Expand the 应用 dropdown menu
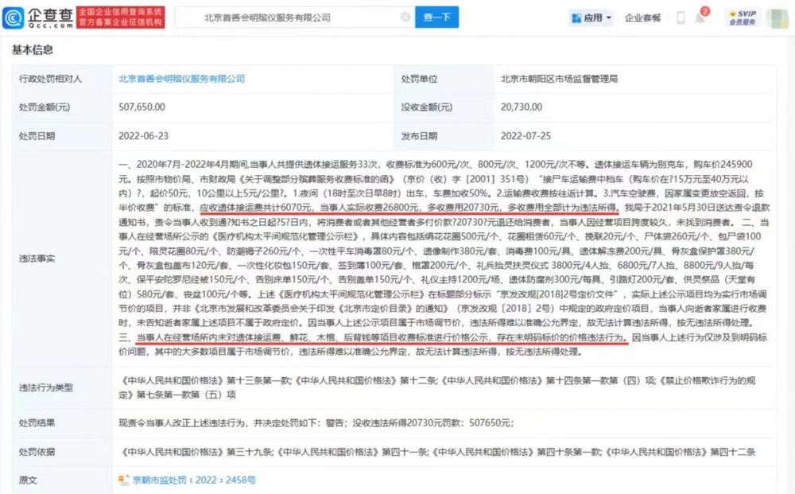The width and height of the screenshot is (795, 494). [x=591, y=18]
